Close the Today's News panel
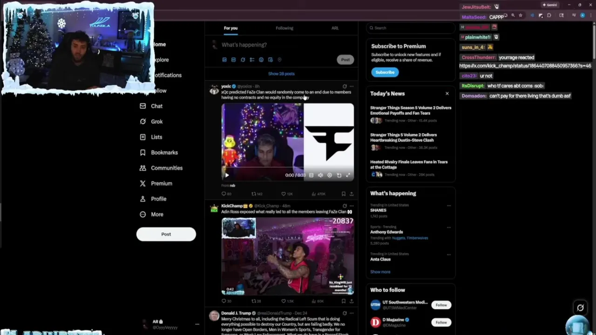Image resolution: width=596 pixels, height=335 pixels. [447, 94]
